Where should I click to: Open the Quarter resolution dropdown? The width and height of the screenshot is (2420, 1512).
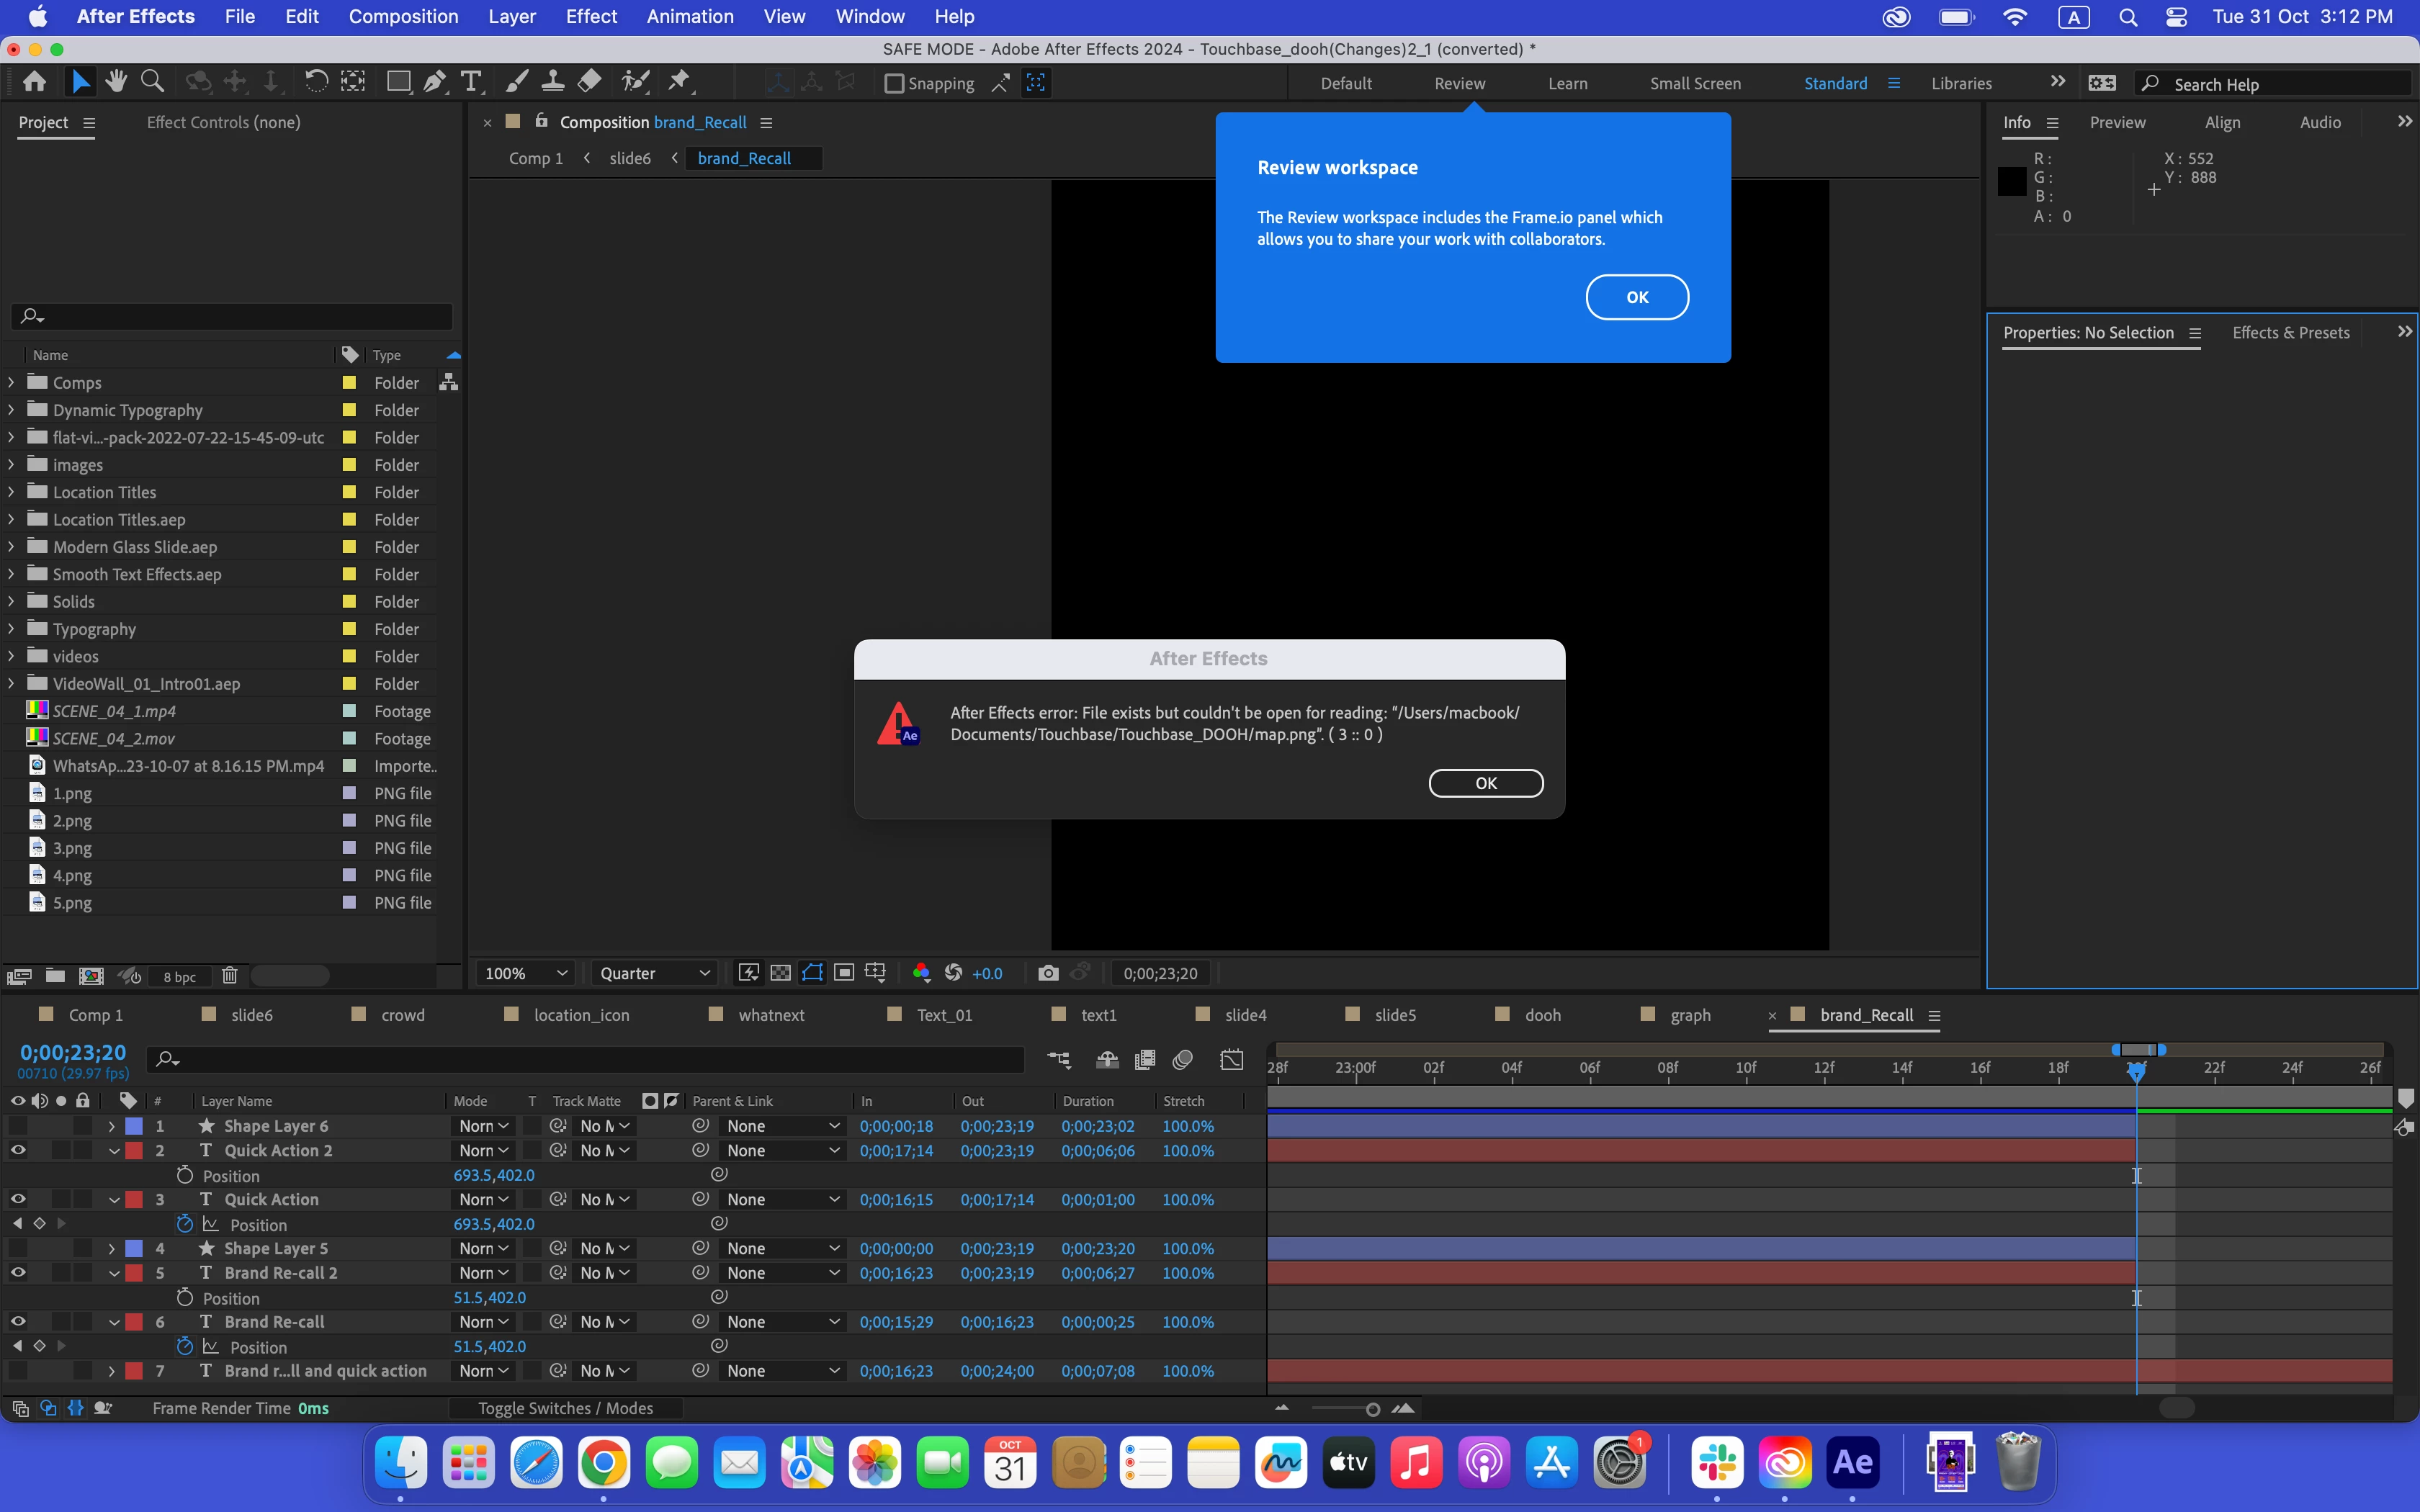pos(653,973)
